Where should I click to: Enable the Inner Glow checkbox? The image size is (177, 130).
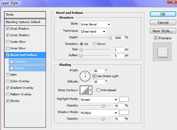pos(8,48)
